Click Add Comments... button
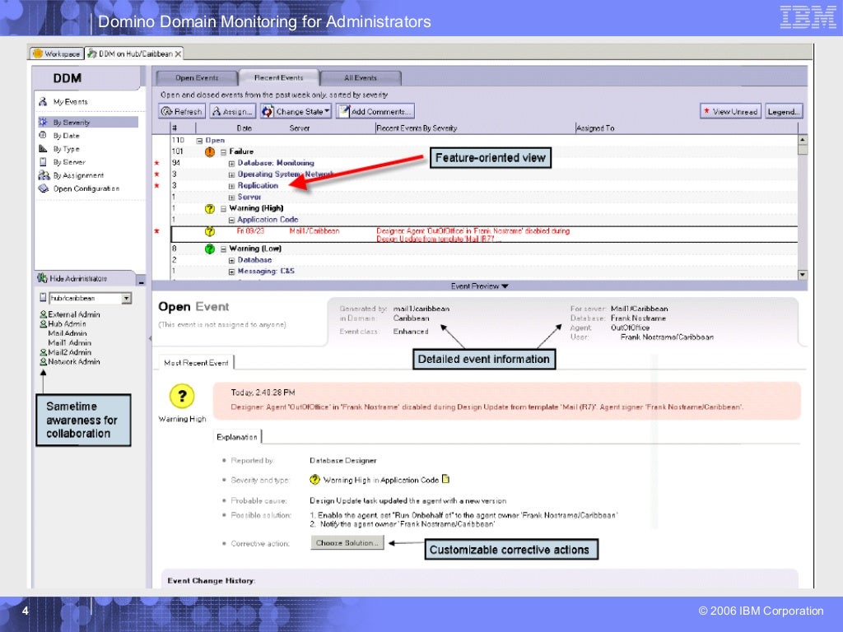The width and height of the screenshot is (843, 632). click(375, 111)
